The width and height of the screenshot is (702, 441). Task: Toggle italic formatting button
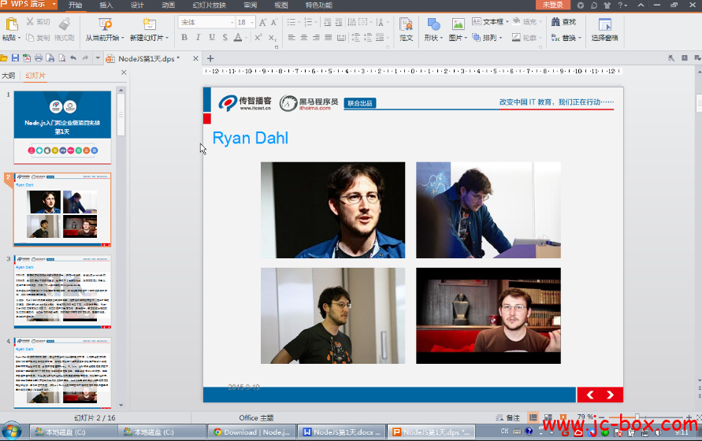coord(198,37)
